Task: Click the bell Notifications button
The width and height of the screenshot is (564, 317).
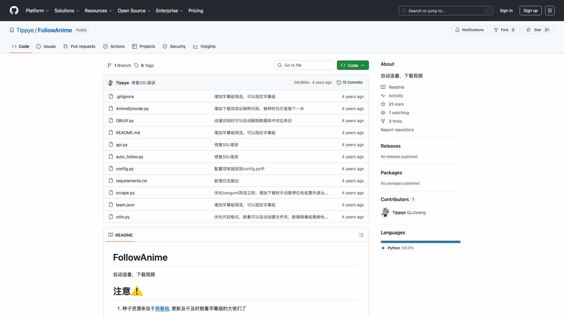Action: pos(469,30)
